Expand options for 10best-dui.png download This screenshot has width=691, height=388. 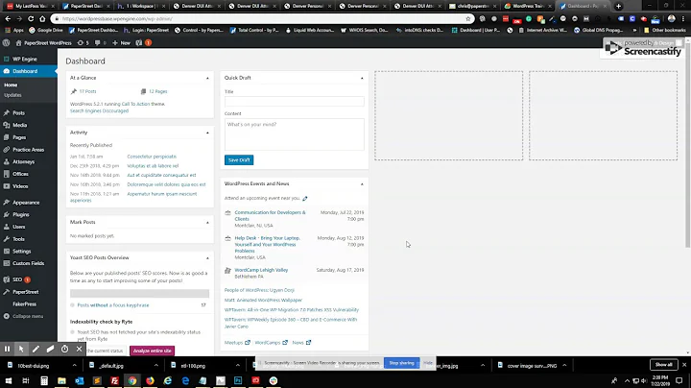[74, 366]
